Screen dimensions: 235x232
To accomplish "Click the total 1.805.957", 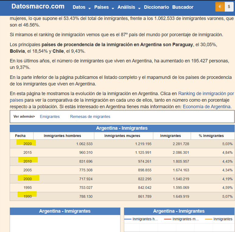I will [181, 161].
